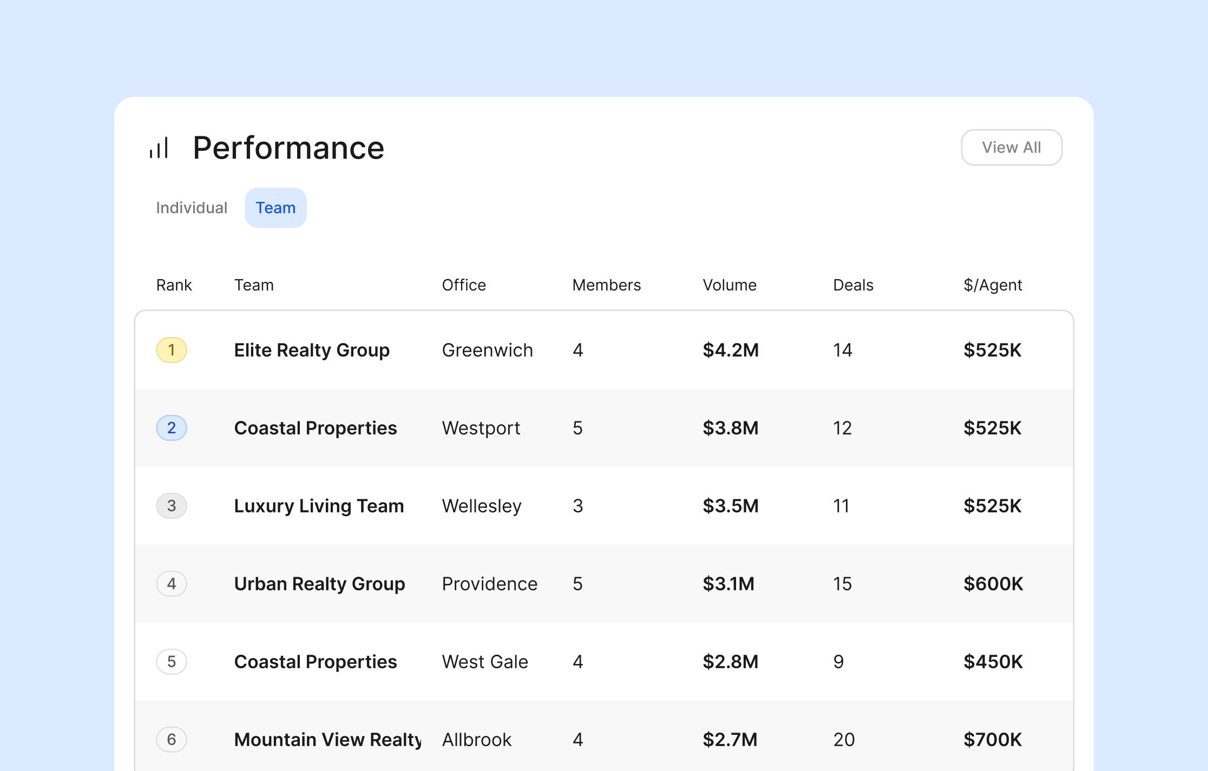Click the blue rank 2 badge
Screen dimensions: 1208x771
click(172, 428)
